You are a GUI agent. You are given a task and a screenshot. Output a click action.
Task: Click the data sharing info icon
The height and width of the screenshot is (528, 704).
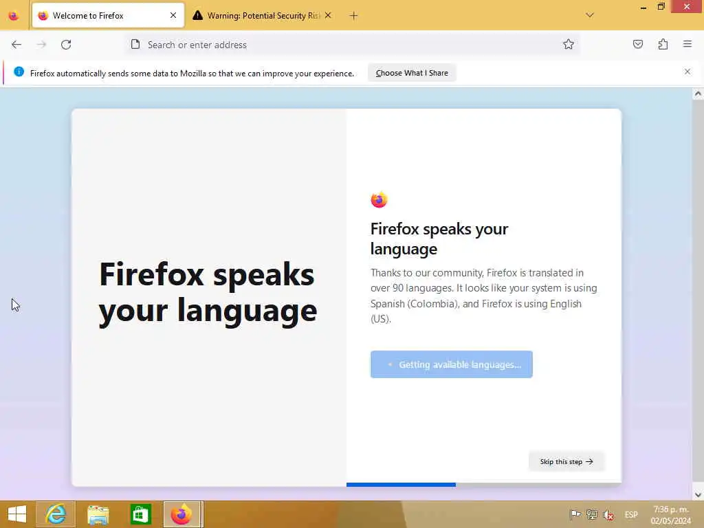19,71
